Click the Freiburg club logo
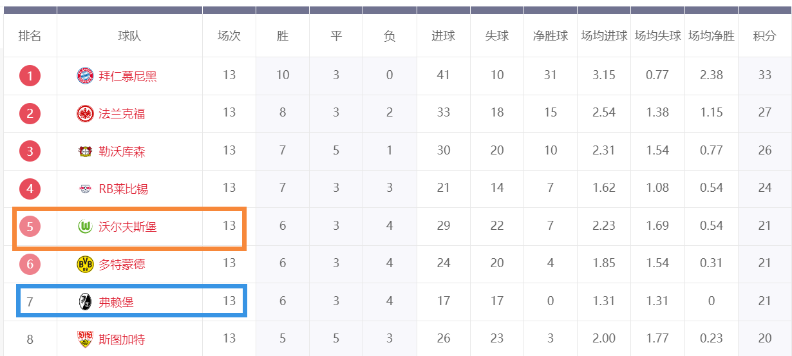Image resolution: width=792 pixels, height=356 pixels. pos(85,302)
